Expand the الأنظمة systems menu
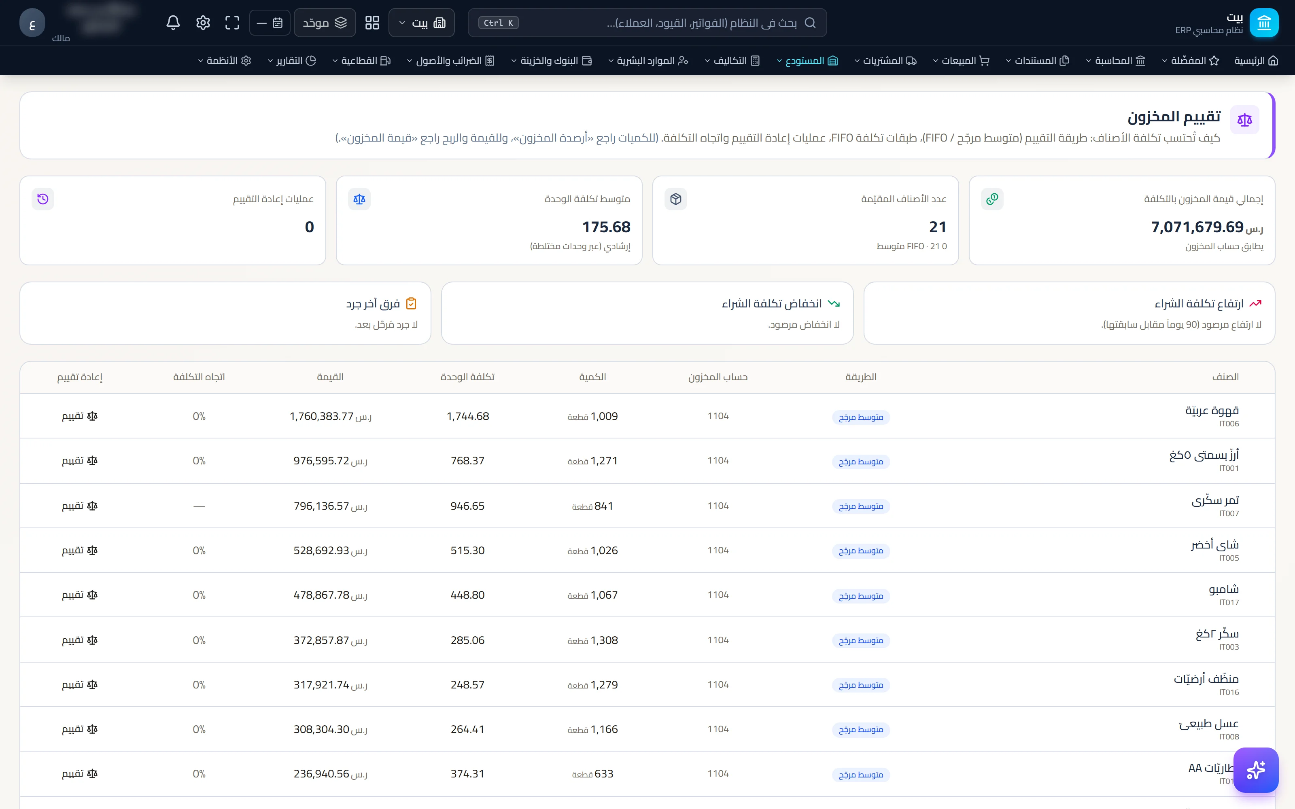 tap(225, 60)
